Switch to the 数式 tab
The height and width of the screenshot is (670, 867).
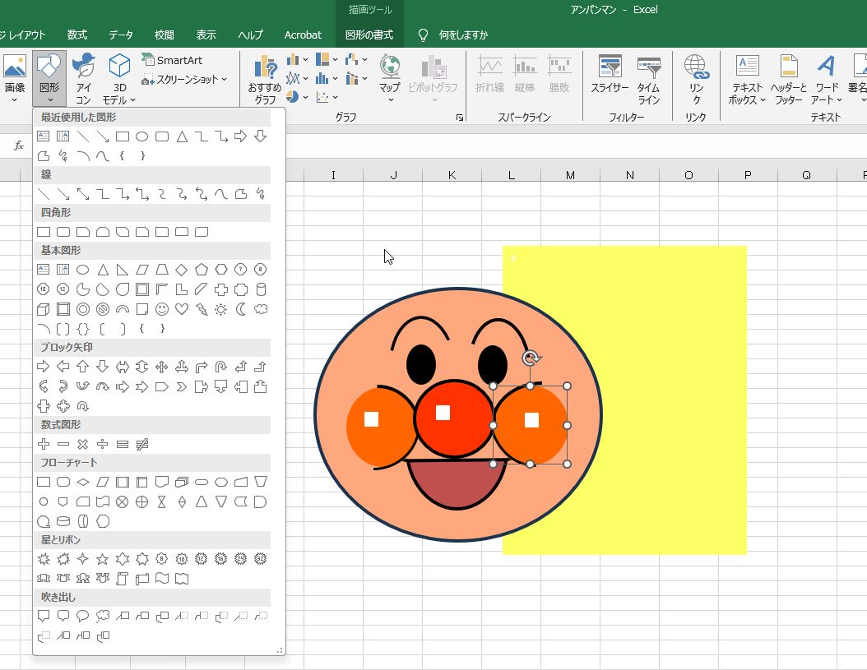tap(76, 35)
